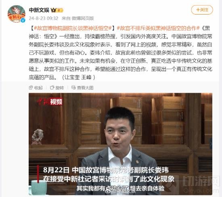Open hashtag #故宫博物院副院长谈黑神话悟空#
The height and width of the screenshot is (197, 222).
pyautogui.click(x=73, y=28)
